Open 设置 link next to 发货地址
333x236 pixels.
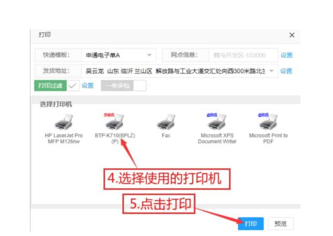(x=286, y=71)
